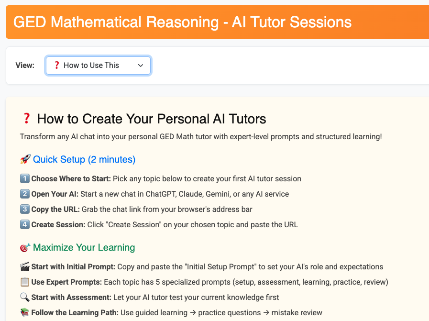Click the orange GED Mathematical Reasoning header title
The height and width of the screenshot is (321, 429).
pos(182,22)
